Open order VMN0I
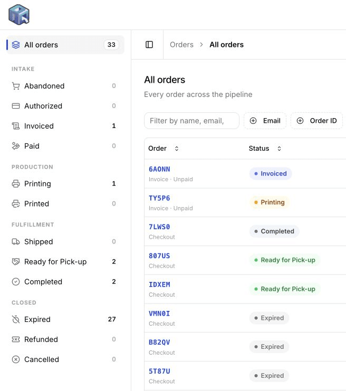The image size is (346, 391). 159,313
